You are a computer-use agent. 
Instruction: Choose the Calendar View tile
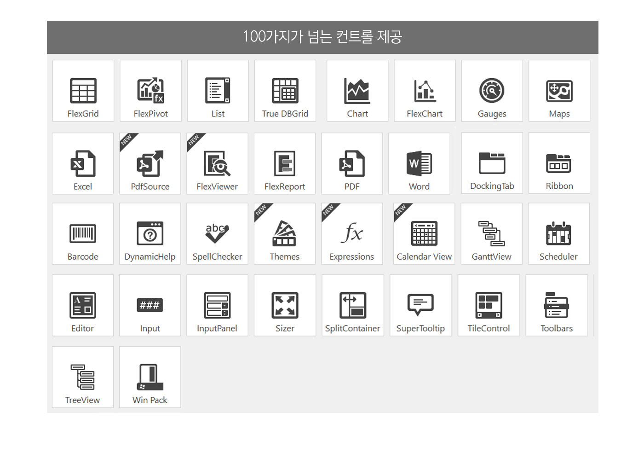click(x=424, y=233)
